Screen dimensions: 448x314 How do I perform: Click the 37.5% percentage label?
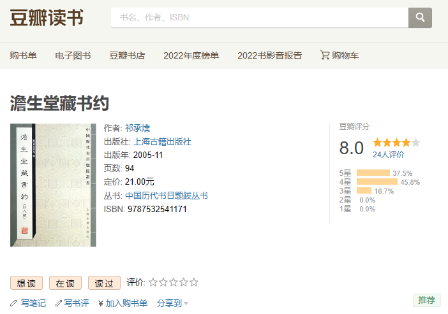(402, 173)
